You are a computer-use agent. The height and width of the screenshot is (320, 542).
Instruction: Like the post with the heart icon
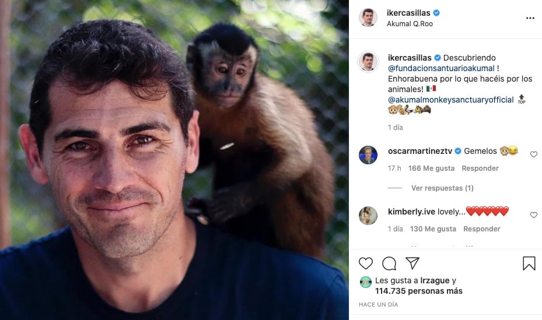[x=366, y=263]
